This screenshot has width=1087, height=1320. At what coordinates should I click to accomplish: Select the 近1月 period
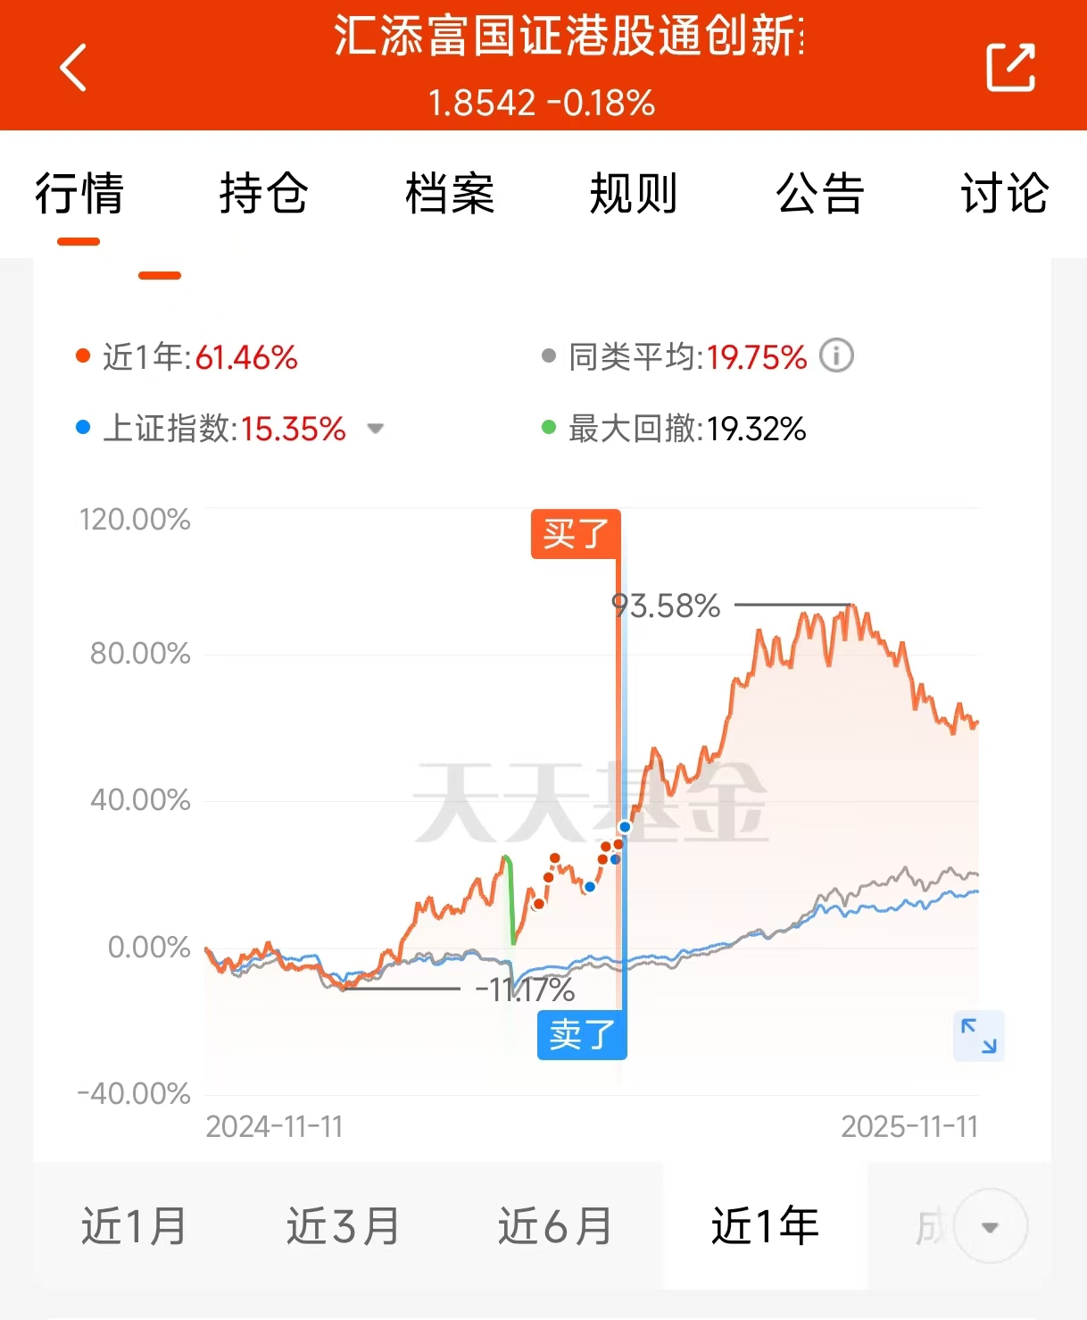134,1226
